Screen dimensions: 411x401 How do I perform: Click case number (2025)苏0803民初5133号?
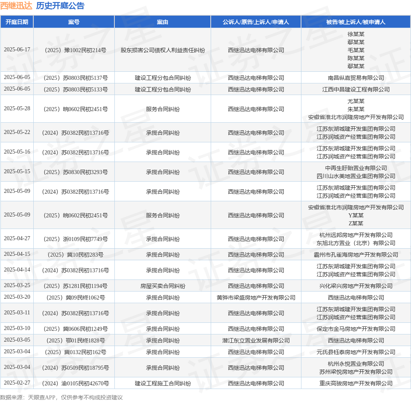[75, 89]
